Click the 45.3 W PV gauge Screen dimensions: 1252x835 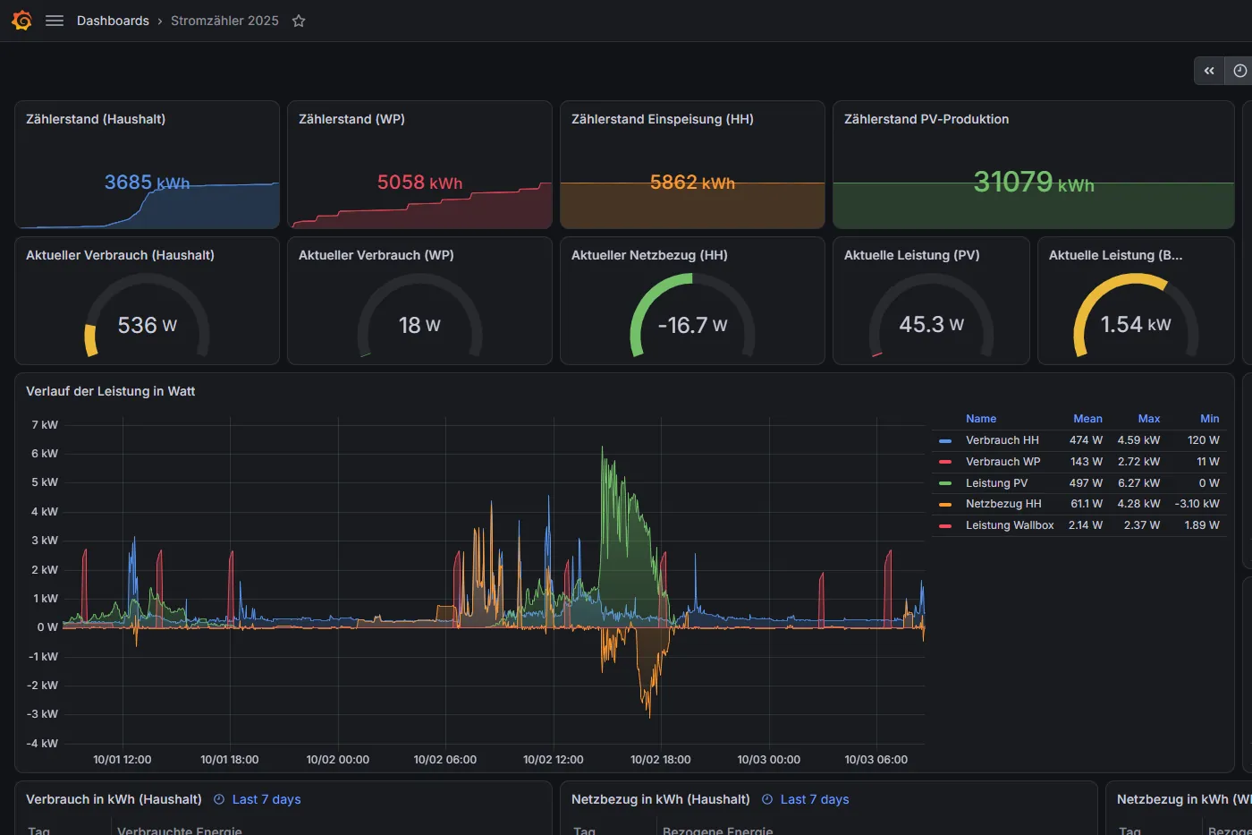click(931, 315)
